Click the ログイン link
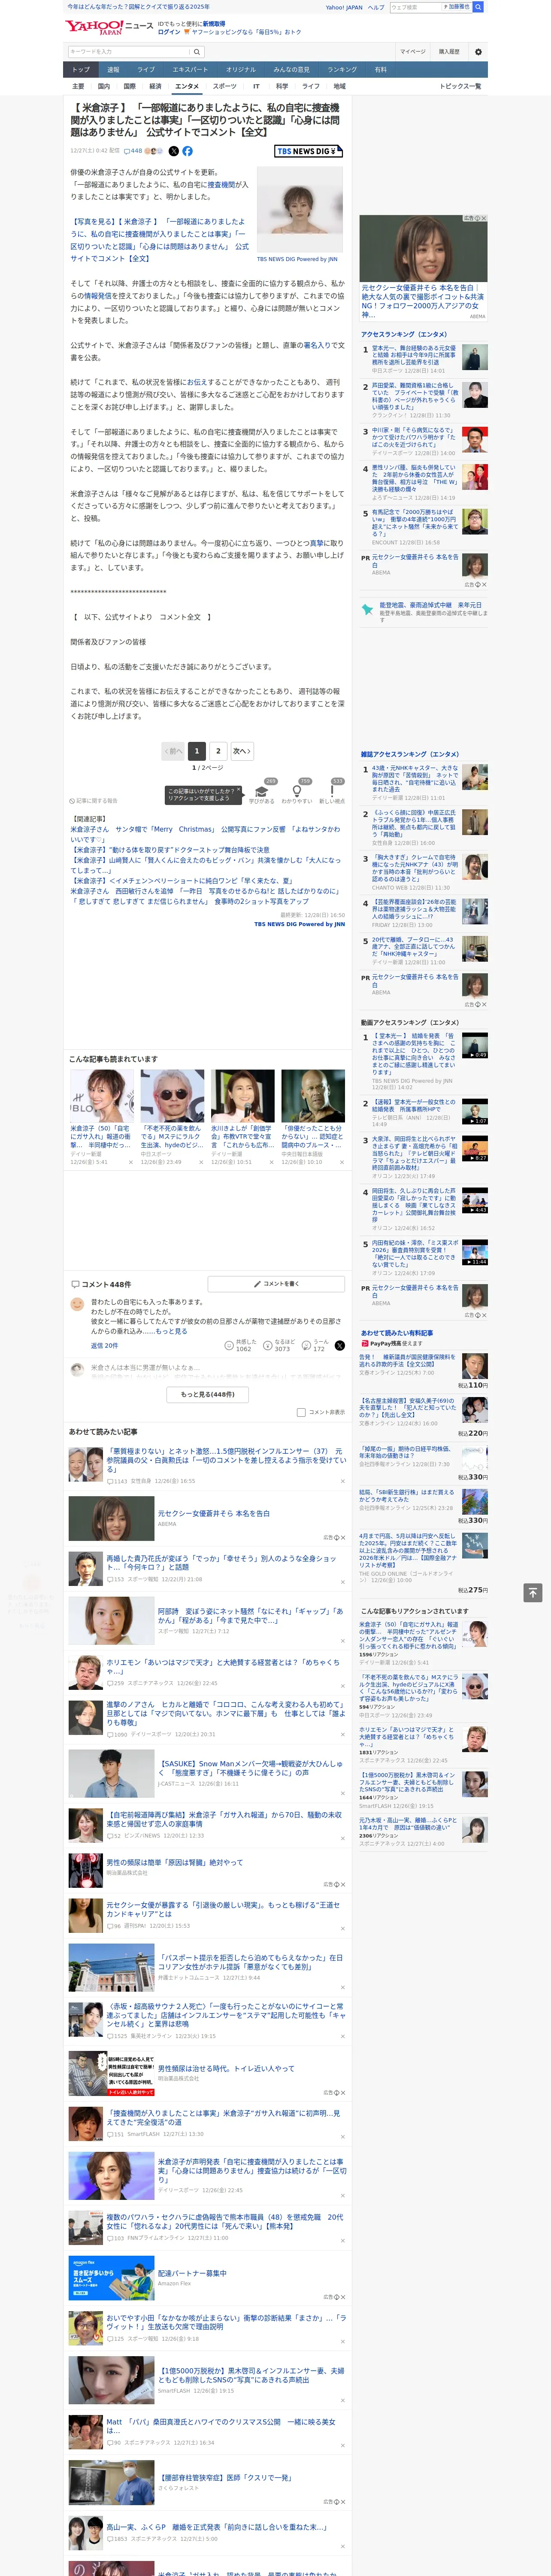Image resolution: width=551 pixels, height=2576 pixels. [169, 32]
